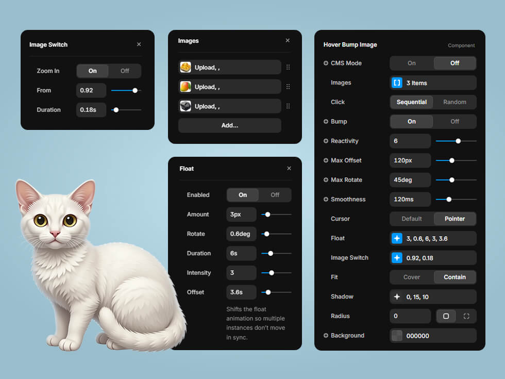Click the blue array icon in Images row

coord(397,83)
